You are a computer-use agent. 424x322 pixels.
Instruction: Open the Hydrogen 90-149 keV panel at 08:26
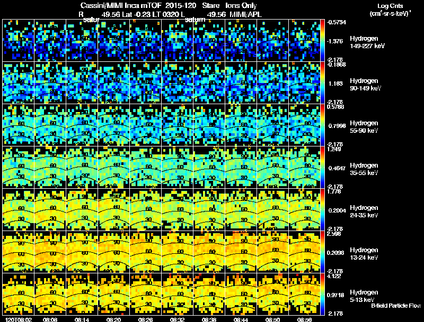click(x=145, y=82)
